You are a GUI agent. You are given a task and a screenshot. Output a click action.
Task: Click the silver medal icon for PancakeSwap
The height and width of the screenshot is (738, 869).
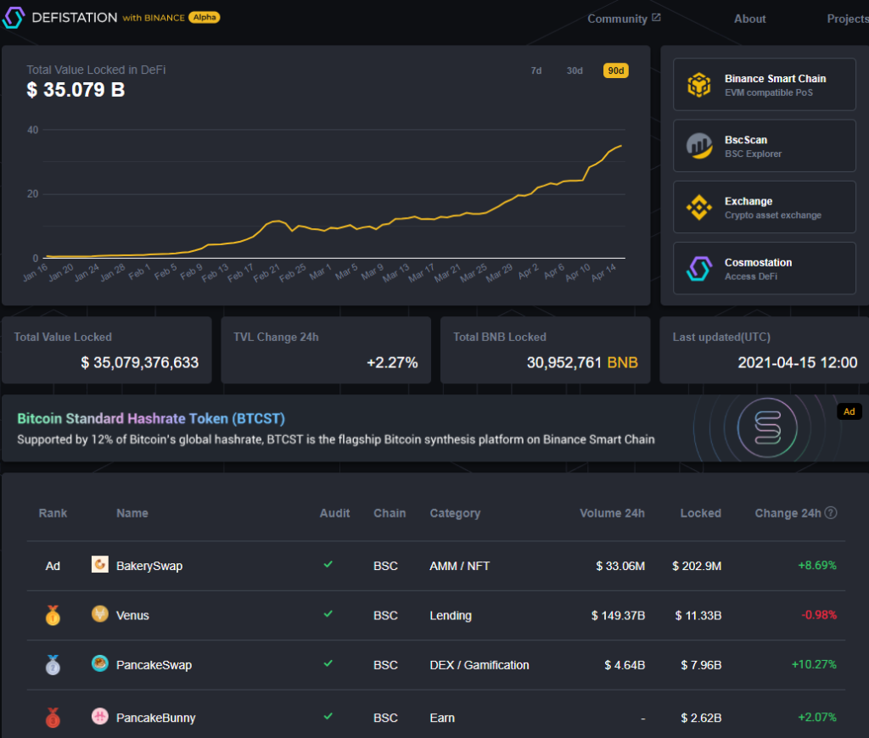[53, 664]
